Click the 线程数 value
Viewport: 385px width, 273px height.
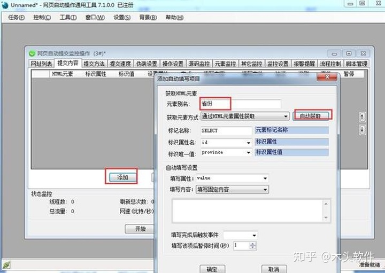(73, 201)
